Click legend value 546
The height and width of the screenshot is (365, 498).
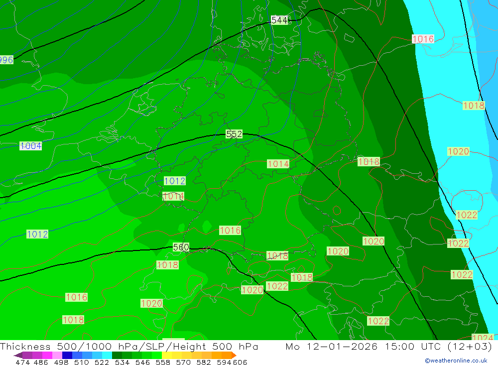tap(142, 362)
